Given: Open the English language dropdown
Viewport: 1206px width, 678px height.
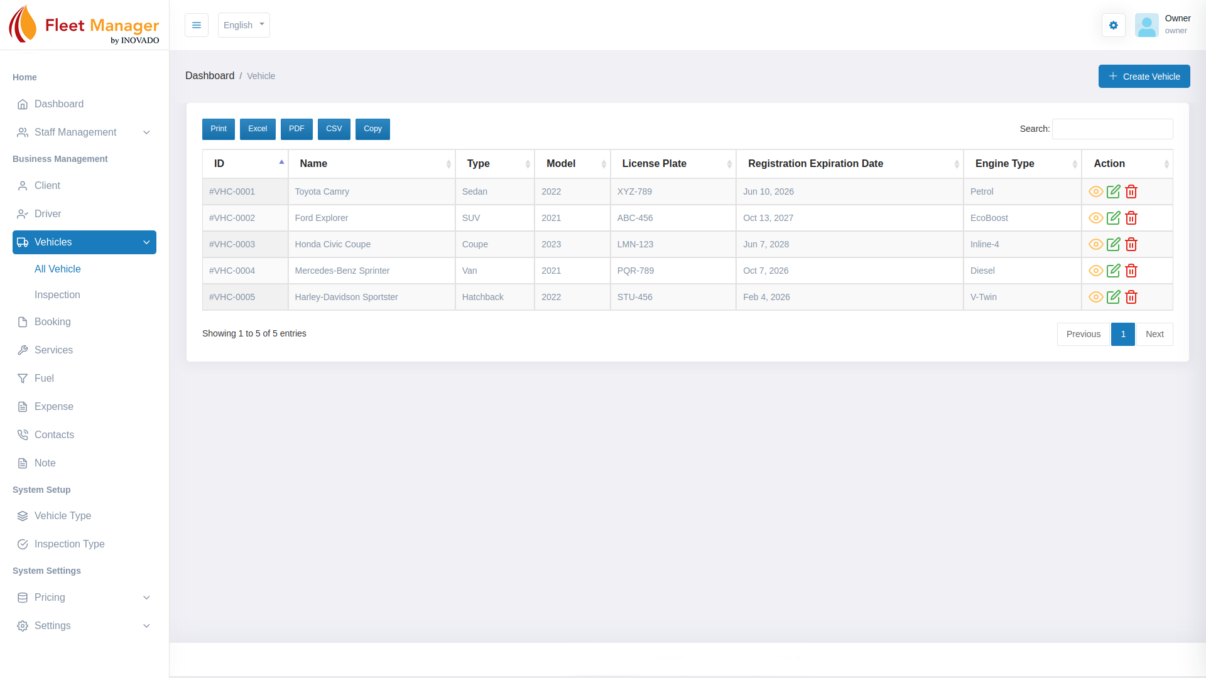Looking at the screenshot, I should (x=244, y=25).
